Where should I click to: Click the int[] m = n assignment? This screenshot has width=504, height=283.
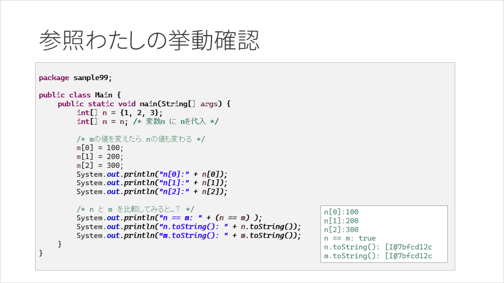point(103,122)
